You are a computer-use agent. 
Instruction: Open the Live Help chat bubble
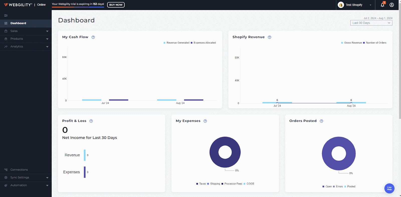(x=389, y=188)
